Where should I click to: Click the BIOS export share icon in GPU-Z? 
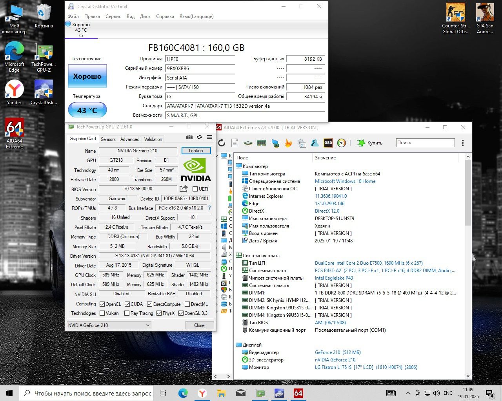pyautogui.click(x=184, y=189)
